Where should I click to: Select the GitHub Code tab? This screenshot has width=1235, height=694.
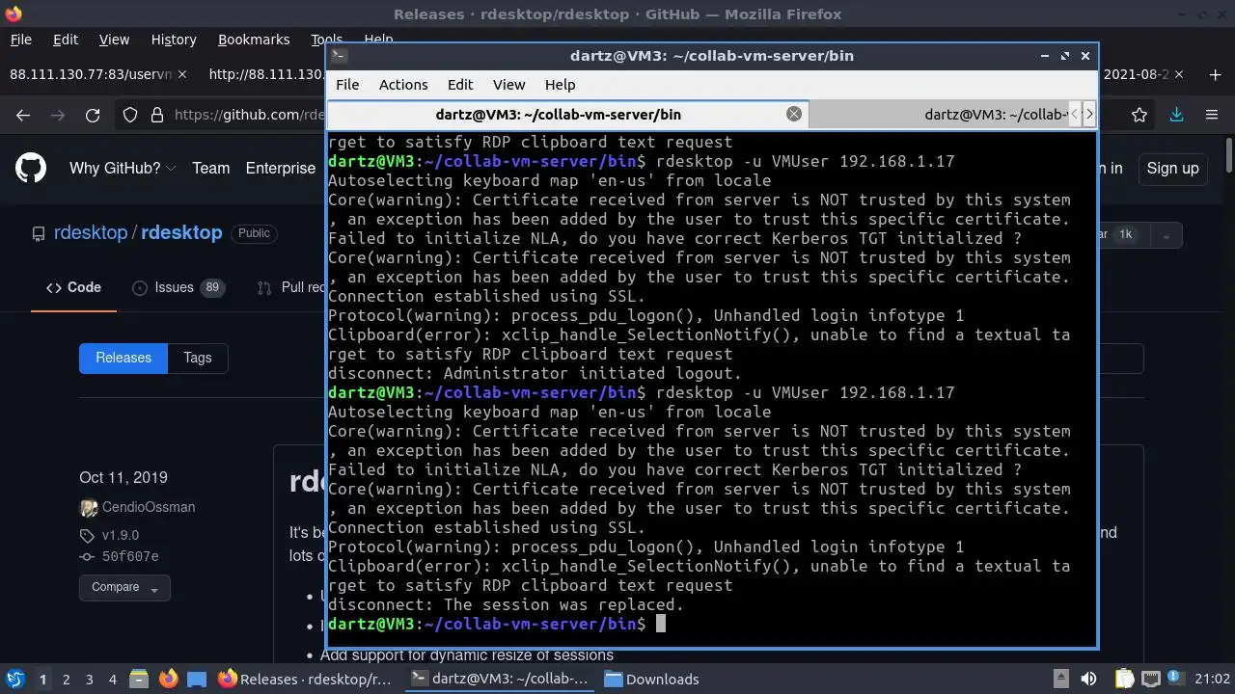(x=73, y=287)
